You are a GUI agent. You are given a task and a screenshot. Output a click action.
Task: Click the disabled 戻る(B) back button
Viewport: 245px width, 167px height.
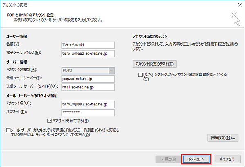click(x=166, y=158)
